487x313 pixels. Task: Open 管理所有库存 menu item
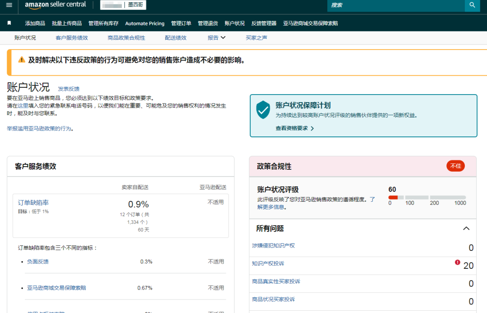click(103, 23)
